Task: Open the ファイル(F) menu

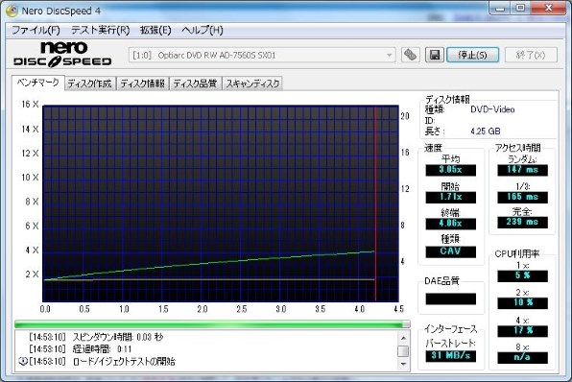Action: pyautogui.click(x=36, y=30)
